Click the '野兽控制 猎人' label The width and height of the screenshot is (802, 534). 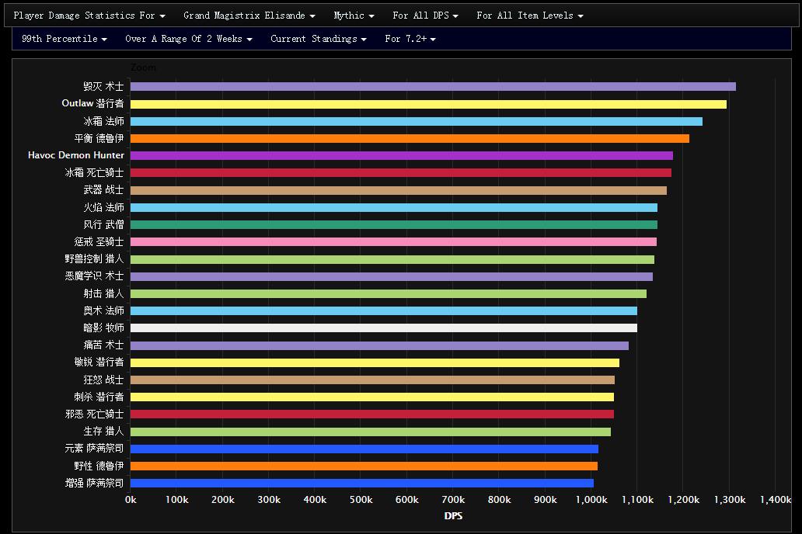(x=94, y=258)
